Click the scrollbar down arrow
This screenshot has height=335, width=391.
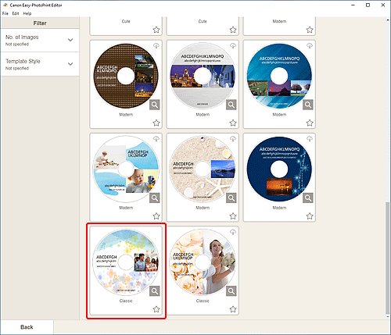(x=388, y=317)
